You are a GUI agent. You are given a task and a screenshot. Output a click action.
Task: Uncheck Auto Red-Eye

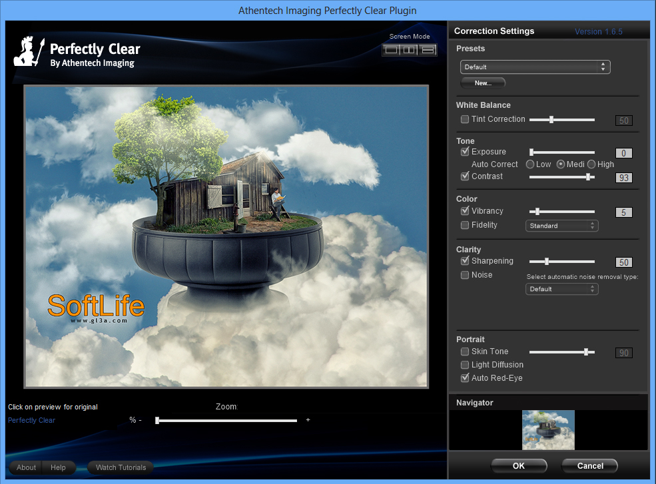[x=464, y=377]
